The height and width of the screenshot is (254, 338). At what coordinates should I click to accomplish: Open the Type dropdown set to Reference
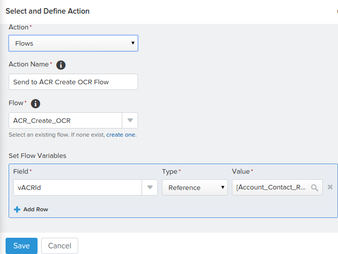pos(194,187)
